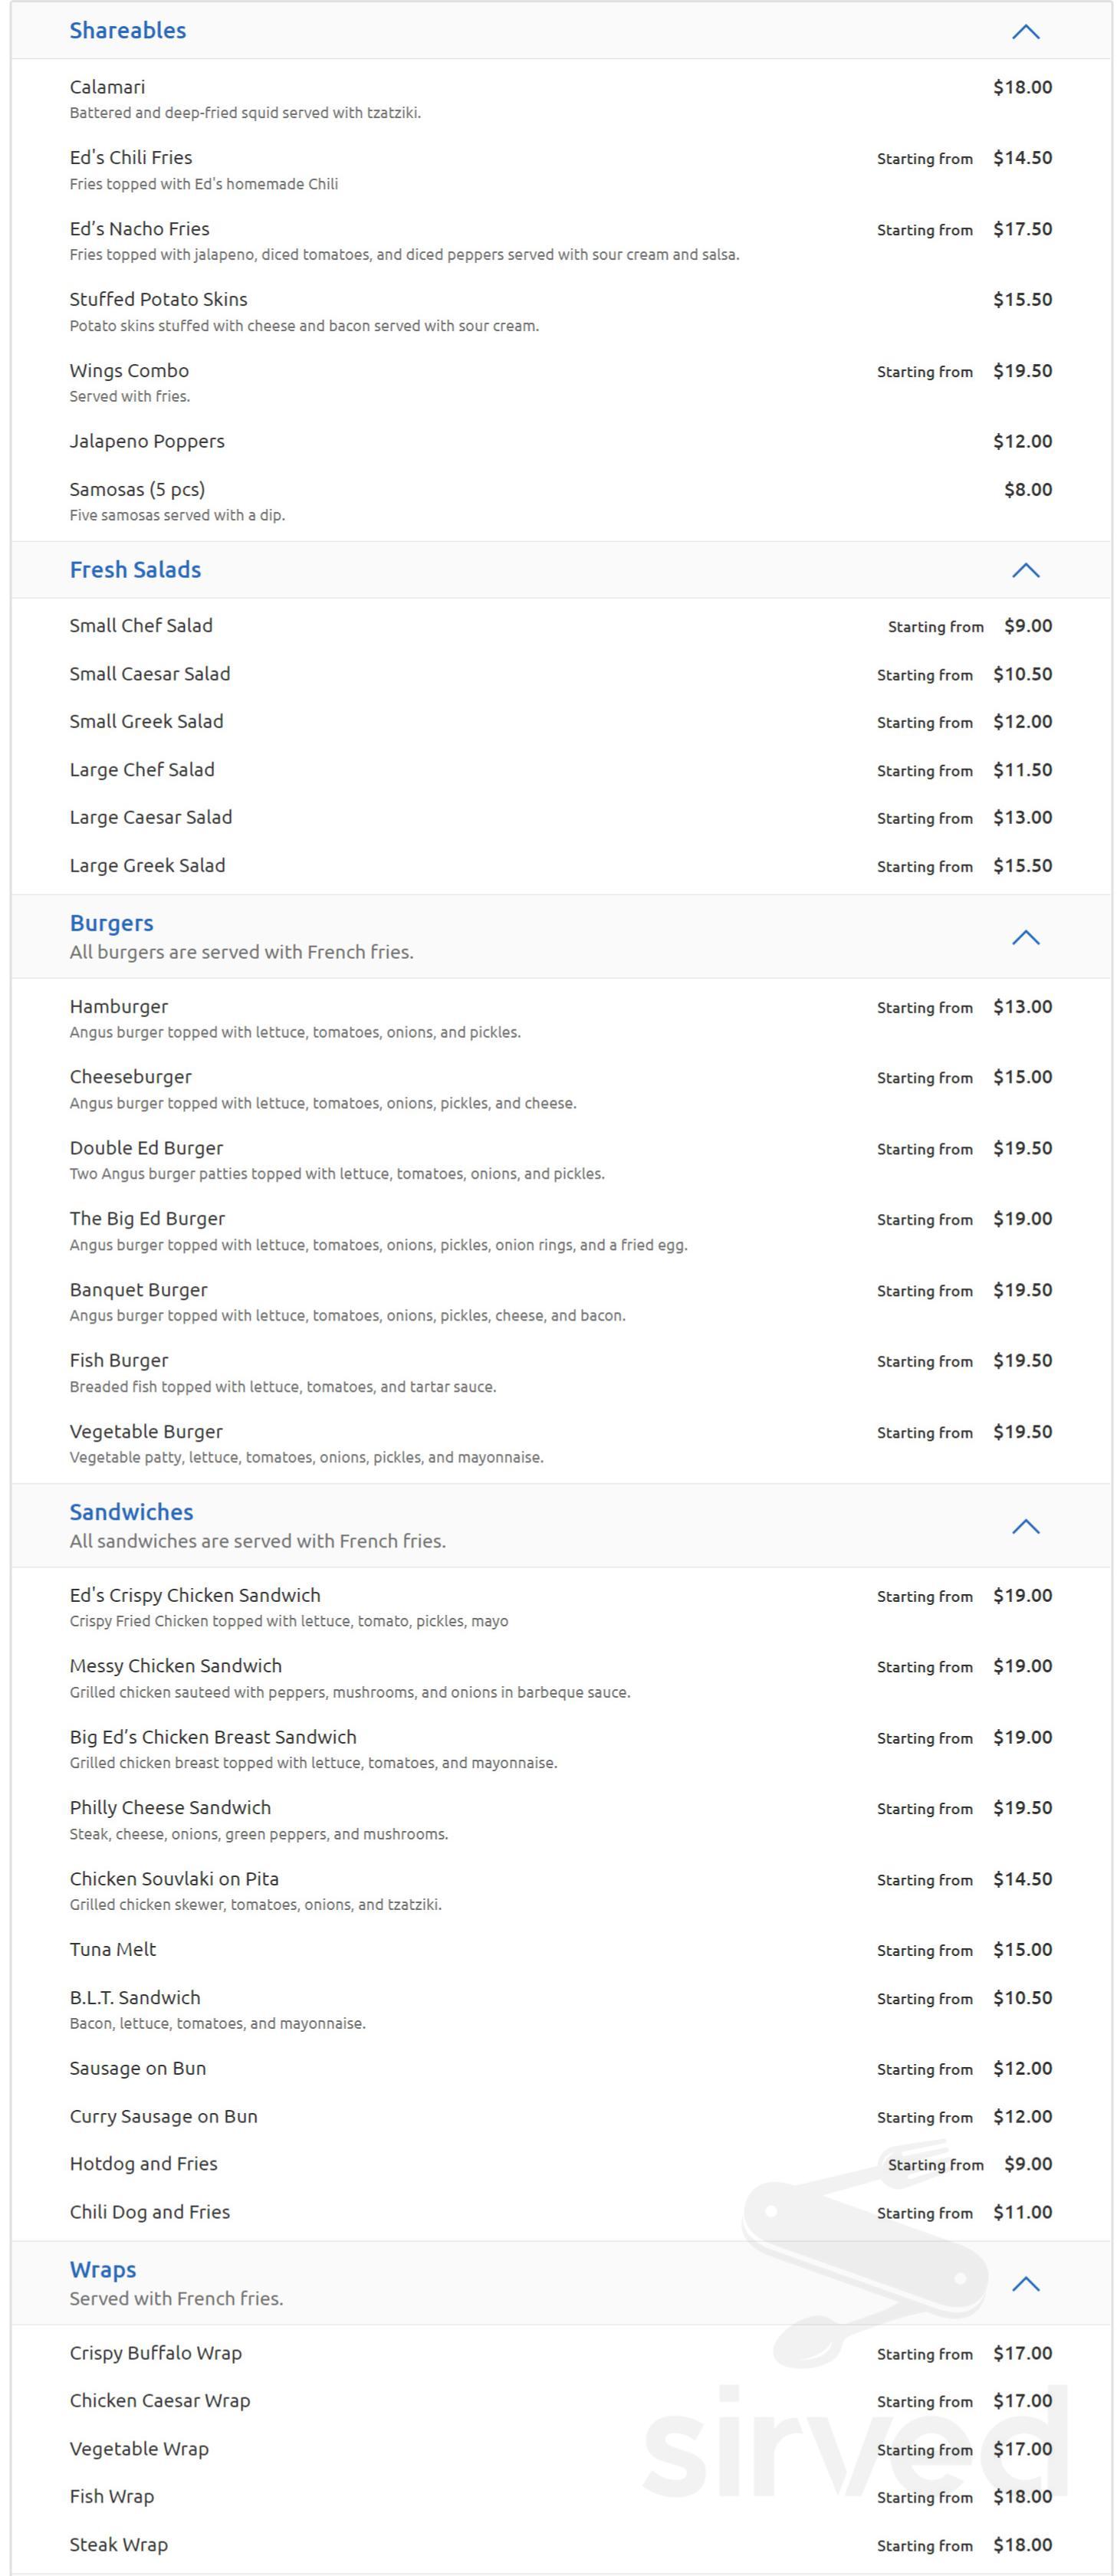
Task: Collapse the Fresh Salads section chevron
Action: coord(1025,571)
